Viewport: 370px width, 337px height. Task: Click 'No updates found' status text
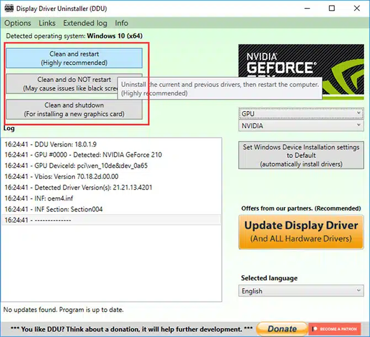click(x=64, y=309)
